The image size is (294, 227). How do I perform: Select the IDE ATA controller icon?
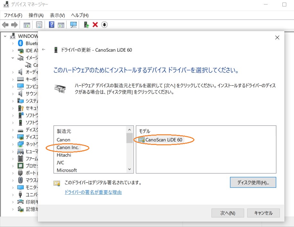[21, 51]
